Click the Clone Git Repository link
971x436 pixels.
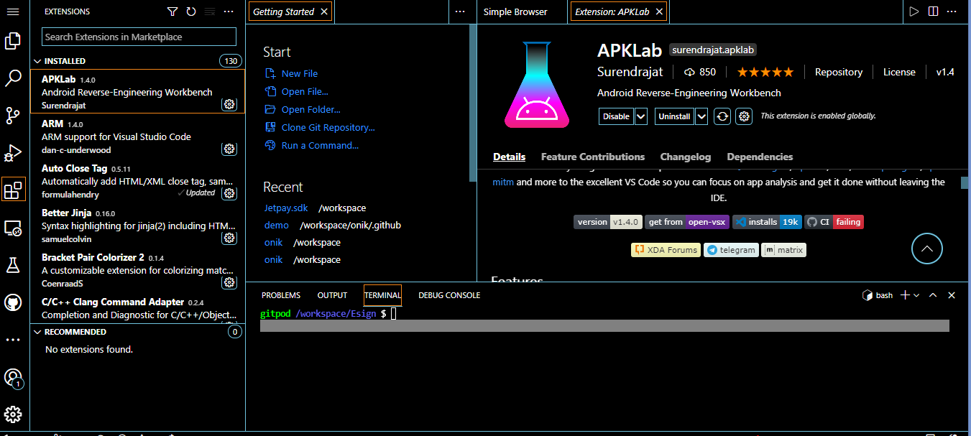(320, 127)
